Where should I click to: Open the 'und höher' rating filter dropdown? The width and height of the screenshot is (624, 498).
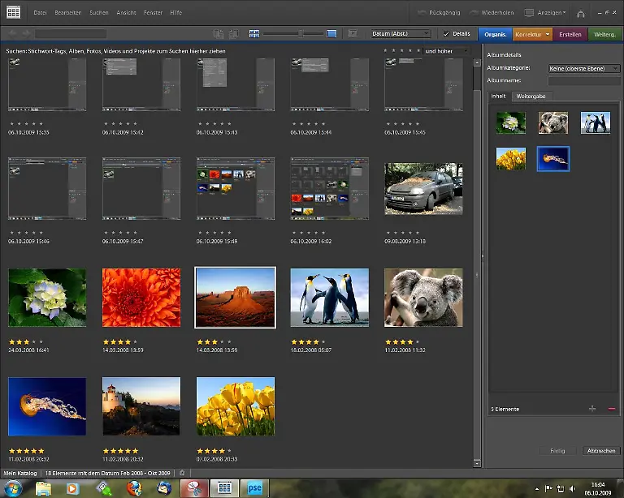click(x=448, y=50)
